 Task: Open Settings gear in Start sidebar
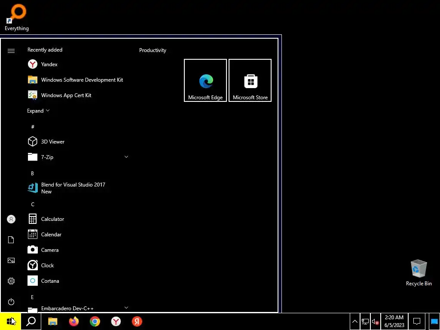point(11,281)
